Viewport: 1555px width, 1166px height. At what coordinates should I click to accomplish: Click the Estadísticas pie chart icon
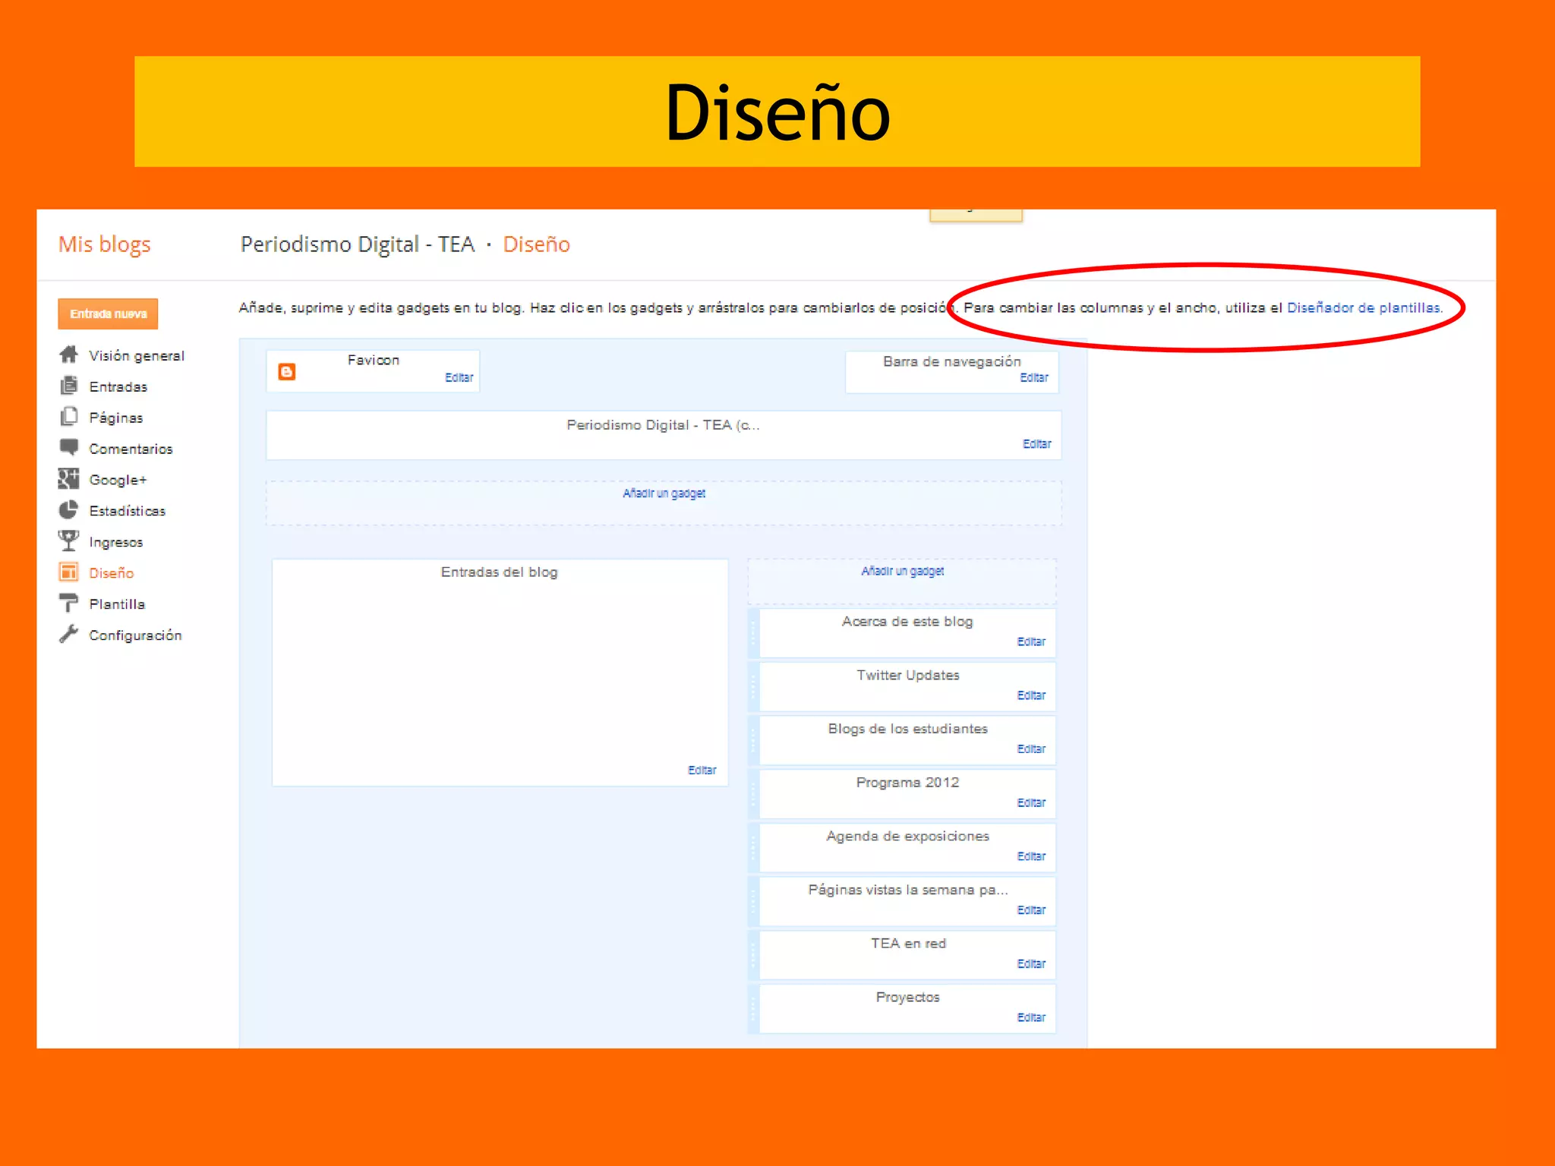[69, 509]
